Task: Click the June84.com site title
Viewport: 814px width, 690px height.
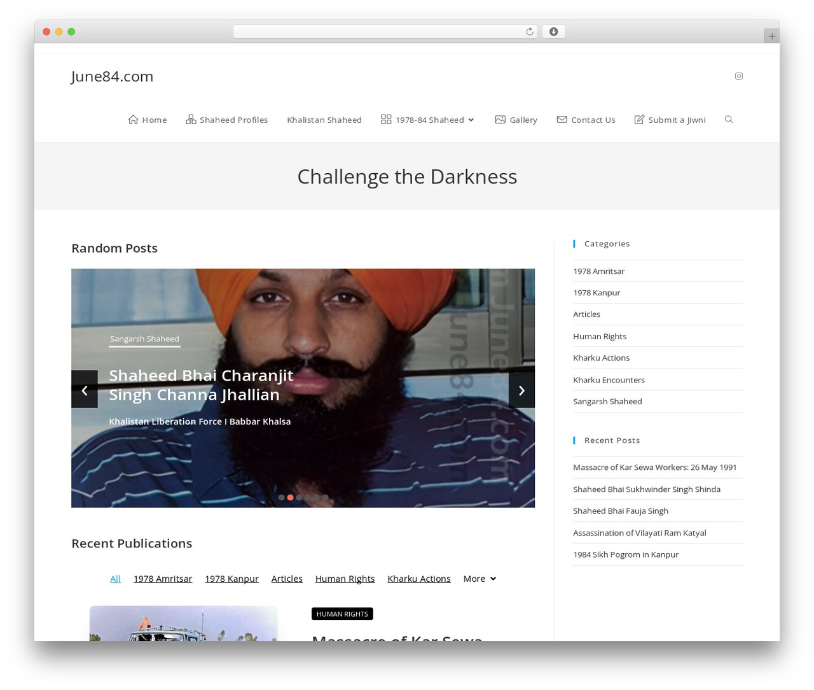Action: tap(112, 76)
